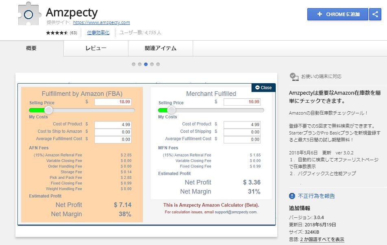Screen dimensions: 387x245
Task: Click the 不正行為を報告 link
Action: (x=317, y=196)
